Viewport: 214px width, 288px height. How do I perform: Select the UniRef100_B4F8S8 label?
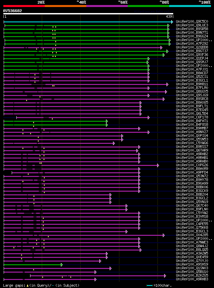click(192, 124)
